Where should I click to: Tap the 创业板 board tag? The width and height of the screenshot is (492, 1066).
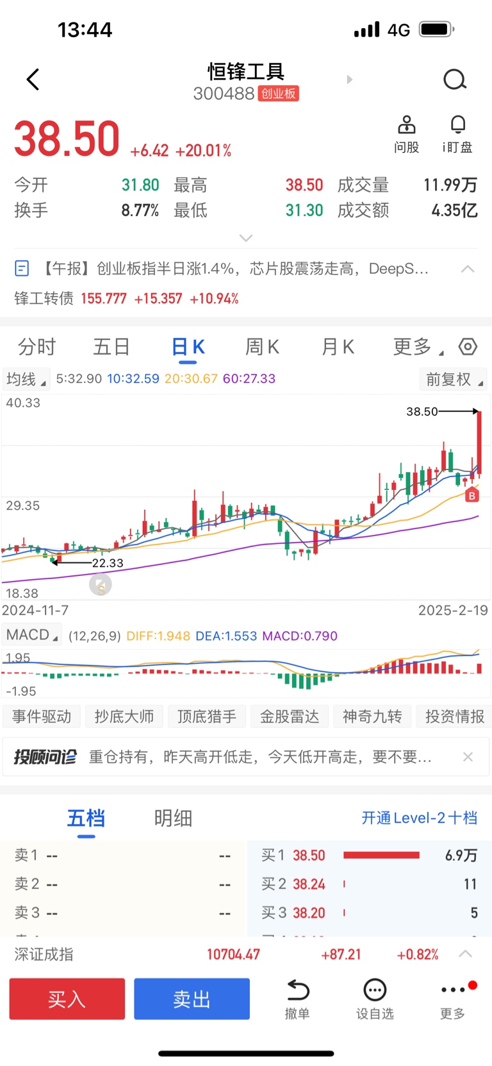tap(279, 94)
